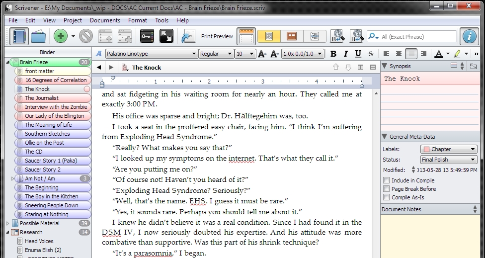Open the Status Final Polish dropdown
Viewport: 485px width, 258px height.
click(449, 160)
